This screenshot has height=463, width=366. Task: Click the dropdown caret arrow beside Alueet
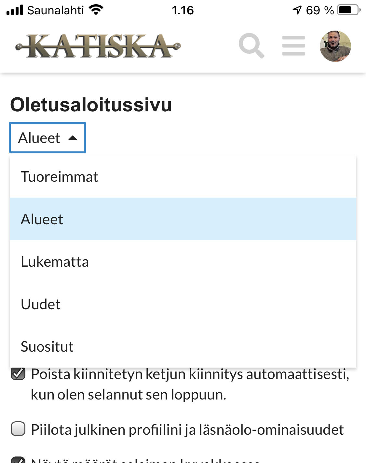coord(73,138)
